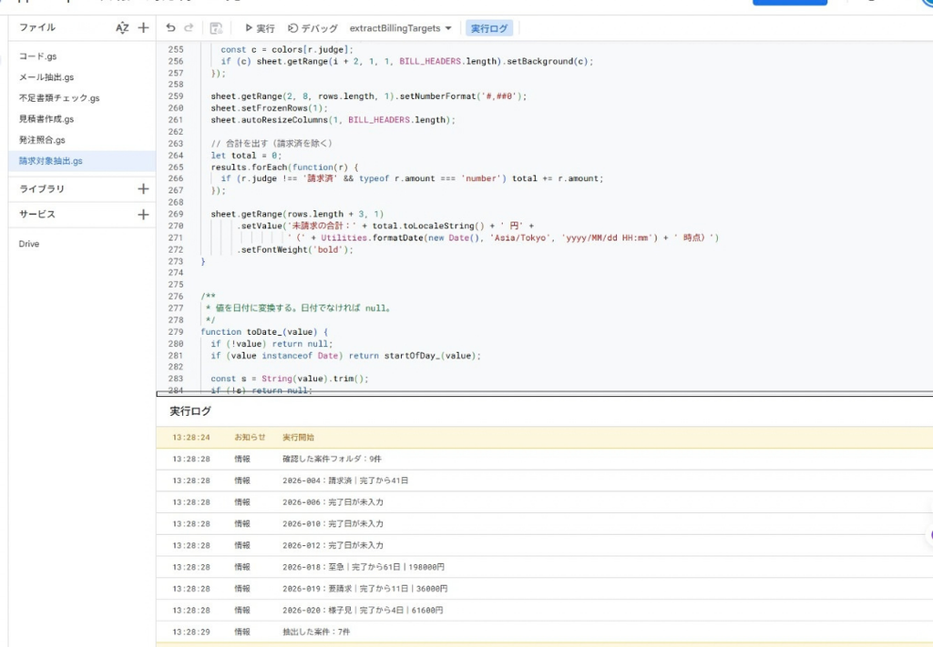The image size is (933, 647).
Task: Add a service with the plus icon
Action: [143, 215]
